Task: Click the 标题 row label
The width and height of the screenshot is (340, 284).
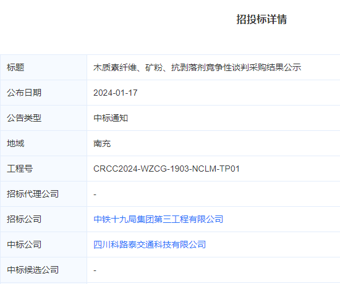Action: [15, 67]
